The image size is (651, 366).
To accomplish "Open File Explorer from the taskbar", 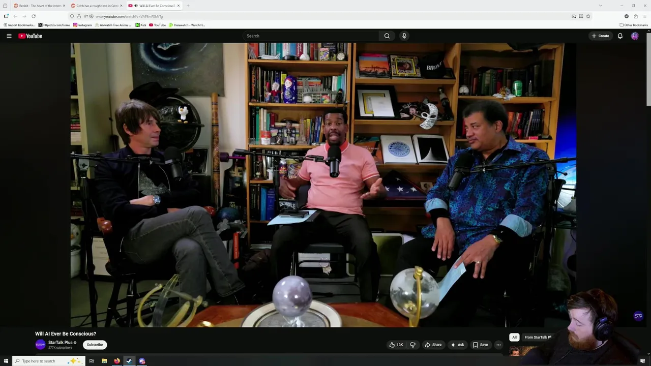I will coord(104,361).
